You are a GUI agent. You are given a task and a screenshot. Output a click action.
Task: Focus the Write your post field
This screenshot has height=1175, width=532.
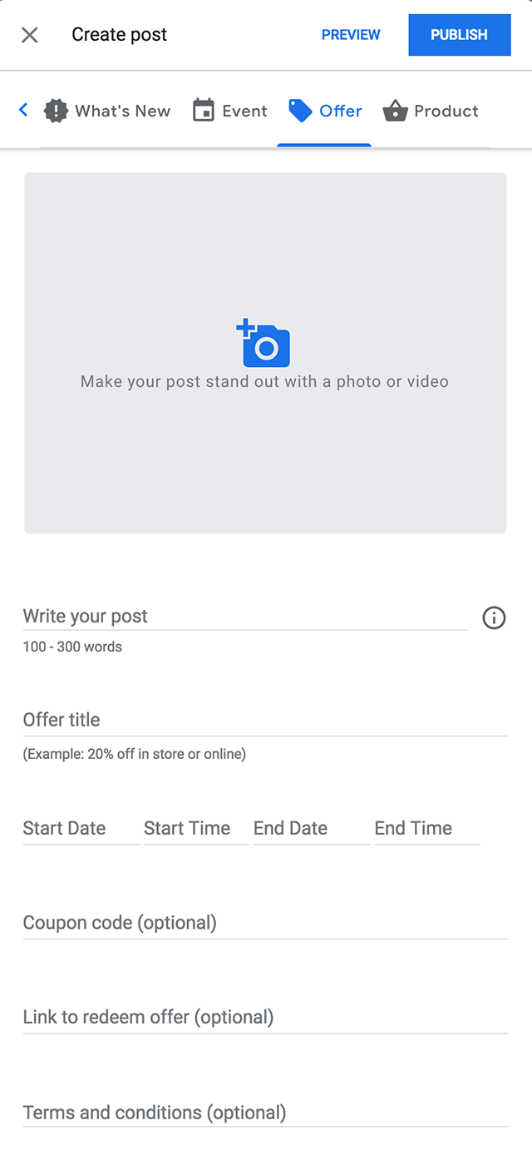(x=244, y=617)
